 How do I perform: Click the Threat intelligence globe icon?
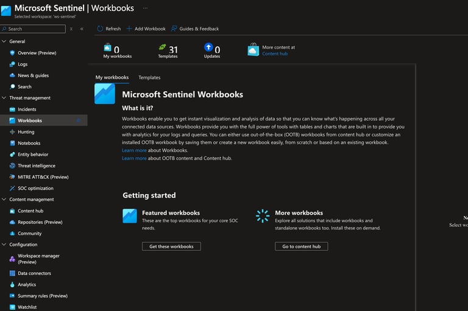(12, 166)
